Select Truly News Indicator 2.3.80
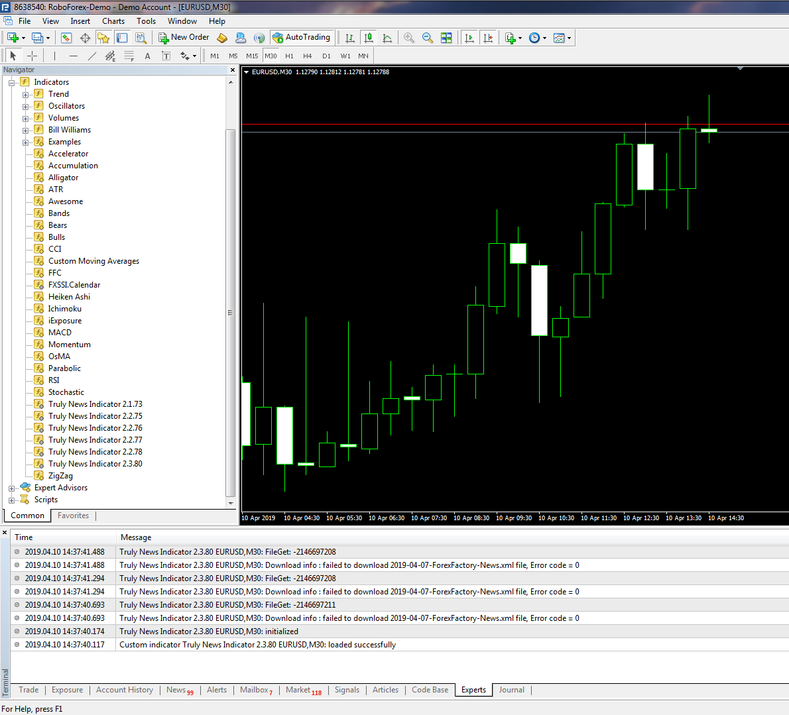789x715 pixels. click(95, 464)
